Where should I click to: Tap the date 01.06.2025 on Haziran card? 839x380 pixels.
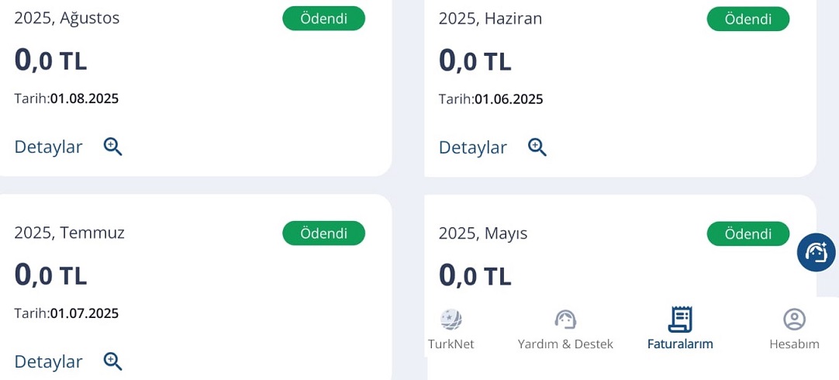coord(509,99)
